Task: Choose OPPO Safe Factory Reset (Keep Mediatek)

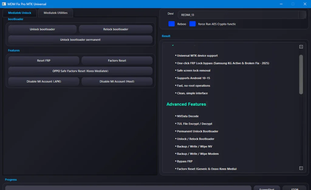Action: coord(80,71)
